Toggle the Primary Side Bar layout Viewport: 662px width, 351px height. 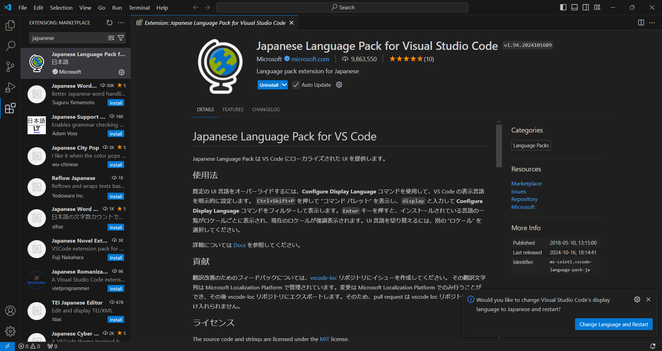pos(563,7)
